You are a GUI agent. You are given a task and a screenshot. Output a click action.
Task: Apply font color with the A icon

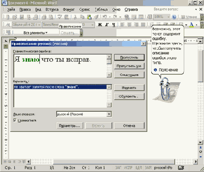pos(192,25)
